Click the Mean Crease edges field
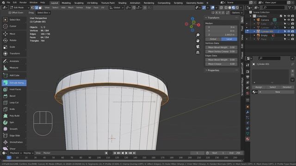The width and height of the screenshot is (296, 166). coord(221,64)
